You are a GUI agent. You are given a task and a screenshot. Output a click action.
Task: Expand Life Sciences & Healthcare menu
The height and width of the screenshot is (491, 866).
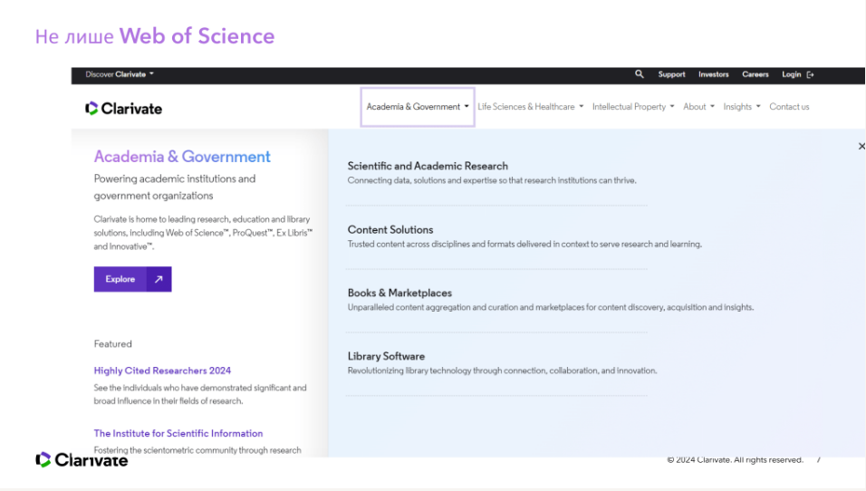click(x=530, y=107)
